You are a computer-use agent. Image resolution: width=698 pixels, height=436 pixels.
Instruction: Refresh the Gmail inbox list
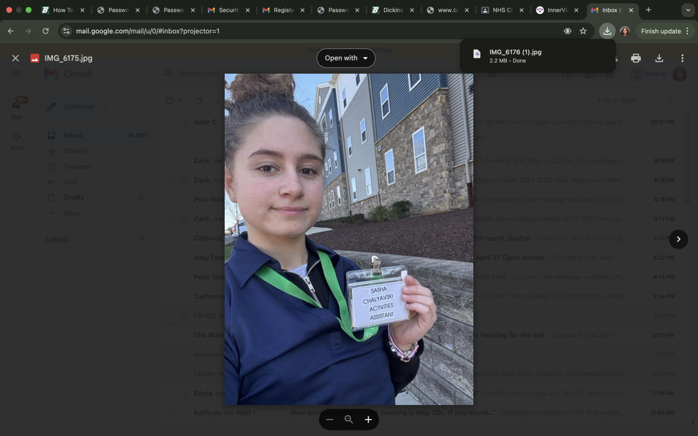(198, 101)
